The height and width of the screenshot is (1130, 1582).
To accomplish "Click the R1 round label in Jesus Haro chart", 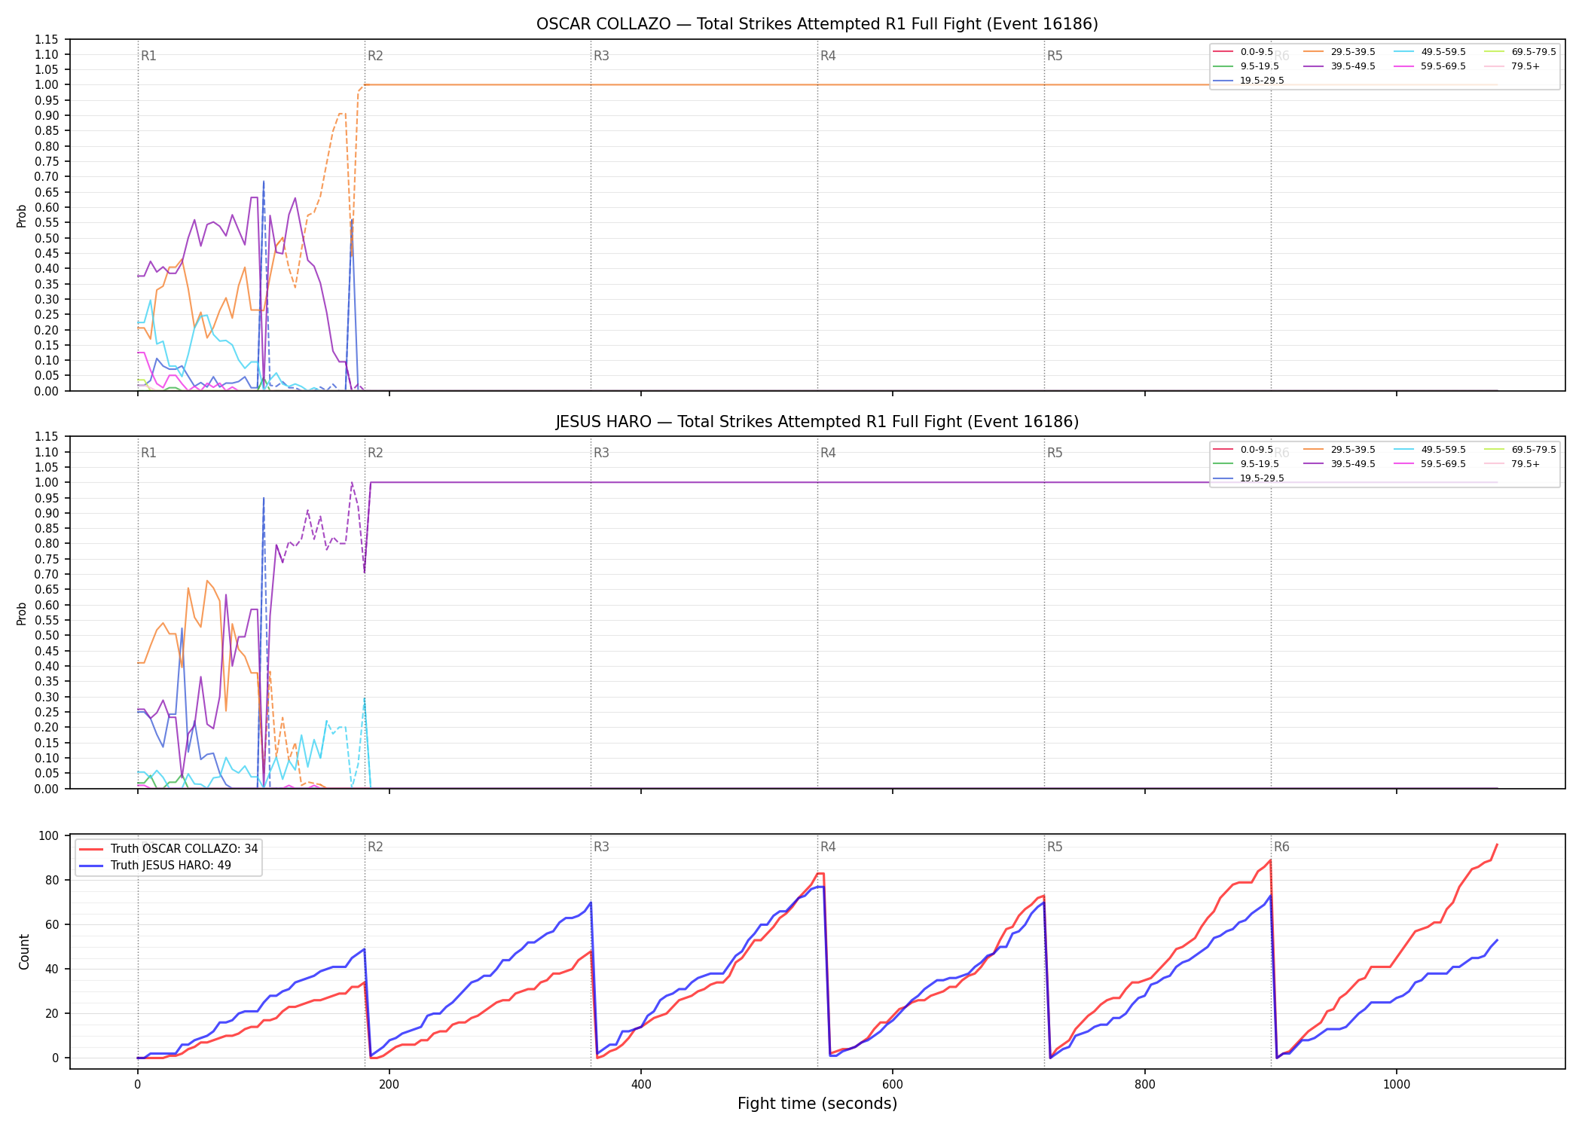I will (148, 453).
